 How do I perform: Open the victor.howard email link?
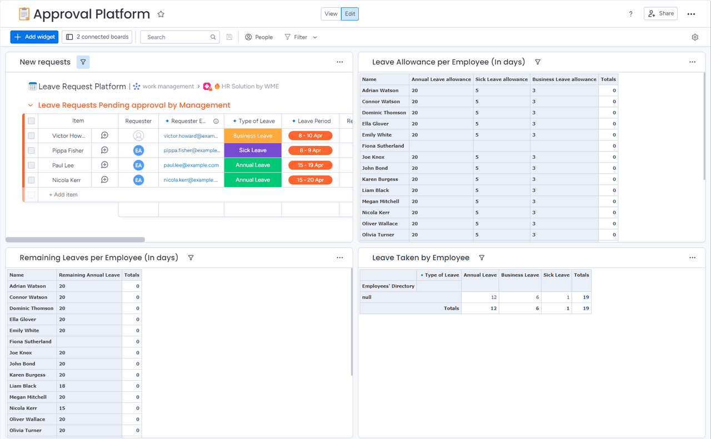(191, 135)
